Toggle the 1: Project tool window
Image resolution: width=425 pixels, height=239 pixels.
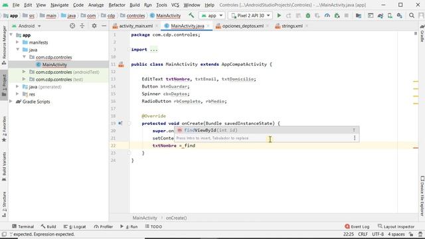click(4, 85)
